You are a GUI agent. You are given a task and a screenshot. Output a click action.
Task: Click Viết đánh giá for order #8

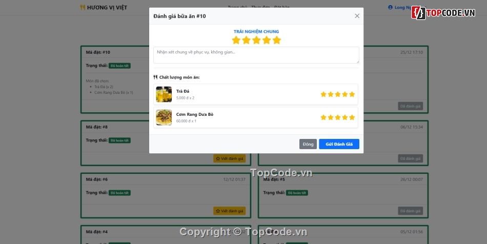click(230, 158)
